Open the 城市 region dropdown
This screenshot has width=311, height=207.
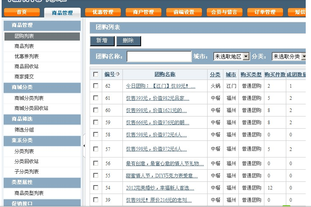click(x=232, y=57)
